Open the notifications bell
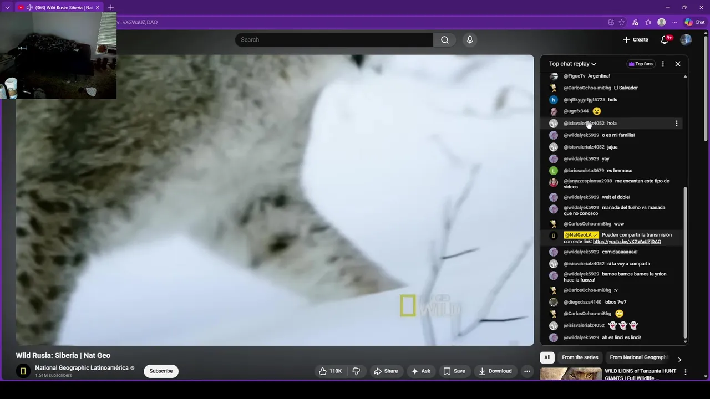This screenshot has width=710, height=399. pos(665,40)
